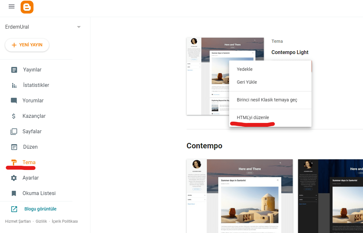This screenshot has width=363, height=233.
Task: Open Hizmet Şartları link
Action: pyautogui.click(x=18, y=221)
